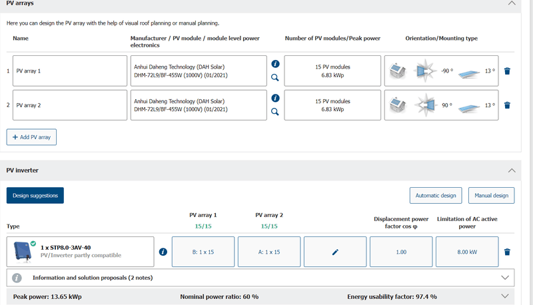The width and height of the screenshot is (533, 305).
Task: Open info for STP8.0-3AV-40 inverter
Action: [163, 252]
